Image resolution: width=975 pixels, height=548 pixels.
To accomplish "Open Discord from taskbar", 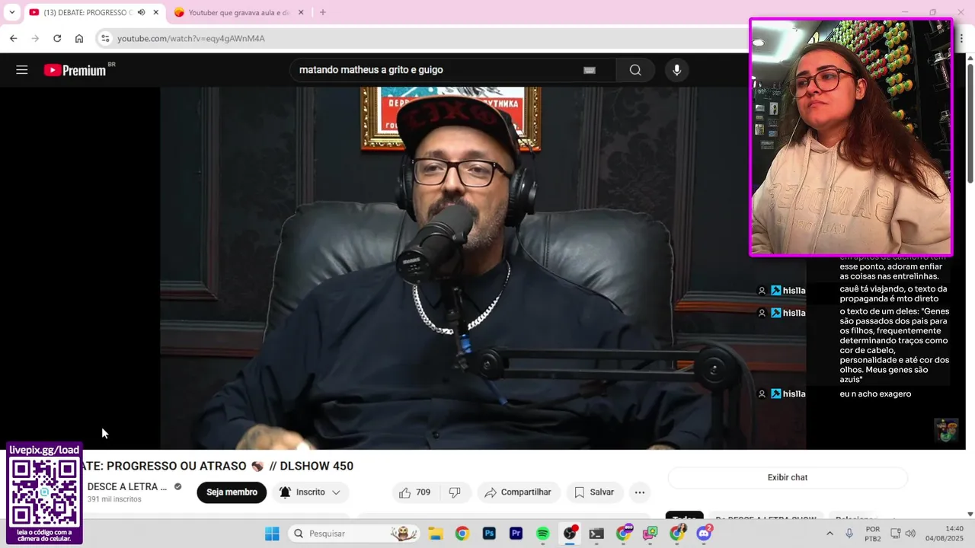I will click(704, 534).
